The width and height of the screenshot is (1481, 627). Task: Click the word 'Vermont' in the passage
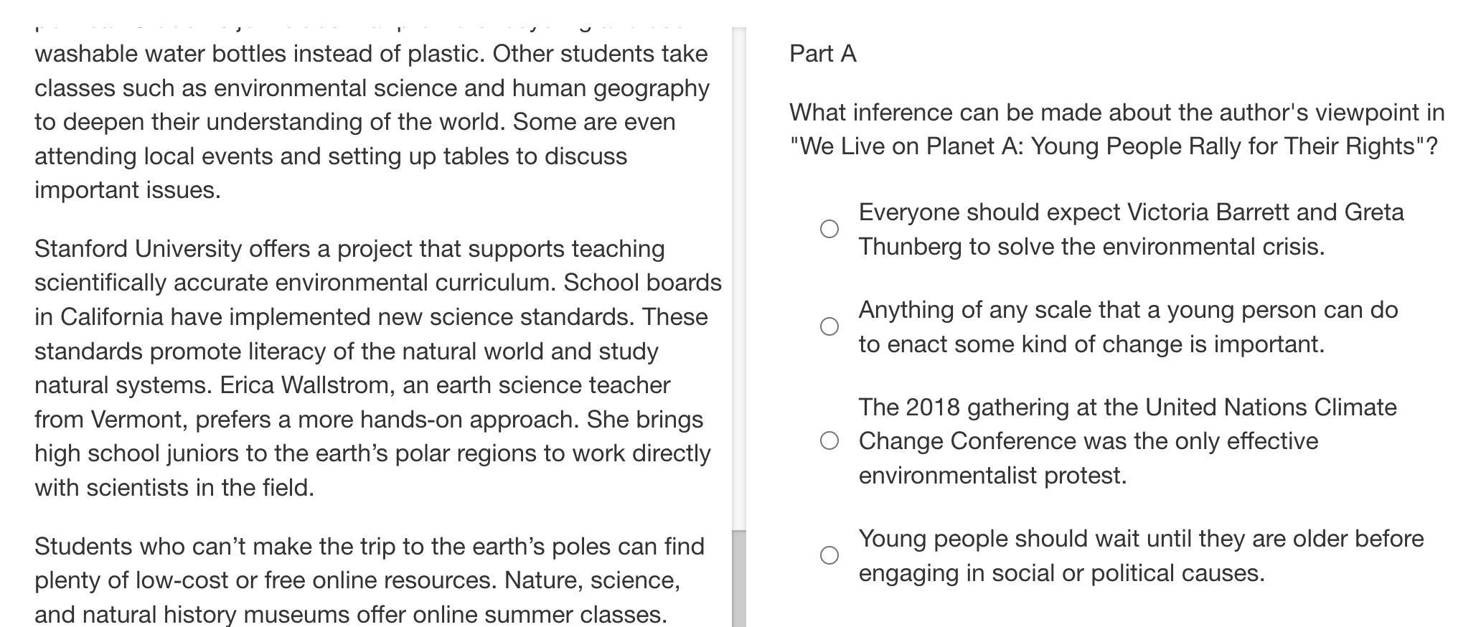[x=139, y=420]
